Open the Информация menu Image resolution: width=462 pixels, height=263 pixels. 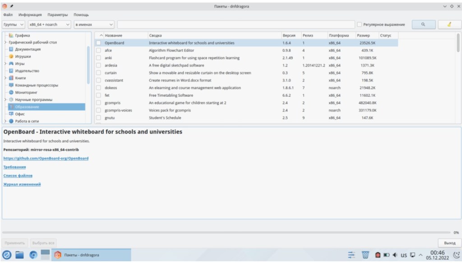point(30,15)
